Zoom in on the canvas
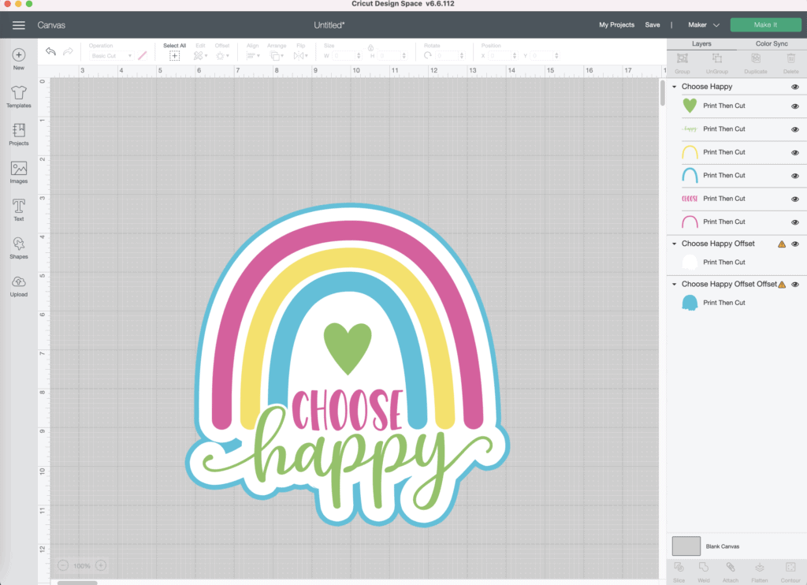The width and height of the screenshot is (807, 585). coord(101,565)
